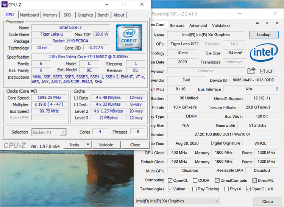Switch to the Mainboard tab
This screenshot has width=284, height=207.
click(29, 15)
